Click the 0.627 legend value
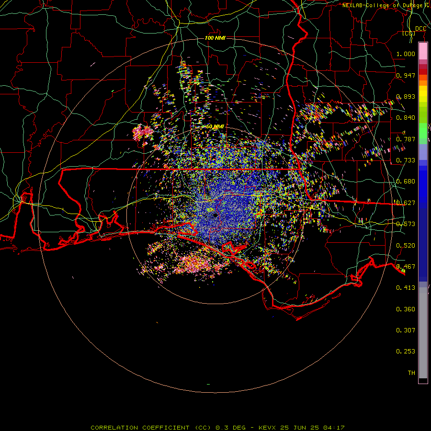Viewport: 431px width, 431px height. pos(406,203)
